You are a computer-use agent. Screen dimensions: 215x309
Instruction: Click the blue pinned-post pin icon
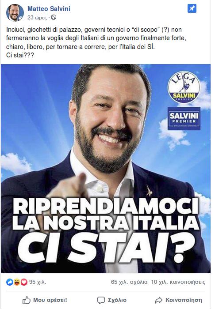(x=192, y=8)
